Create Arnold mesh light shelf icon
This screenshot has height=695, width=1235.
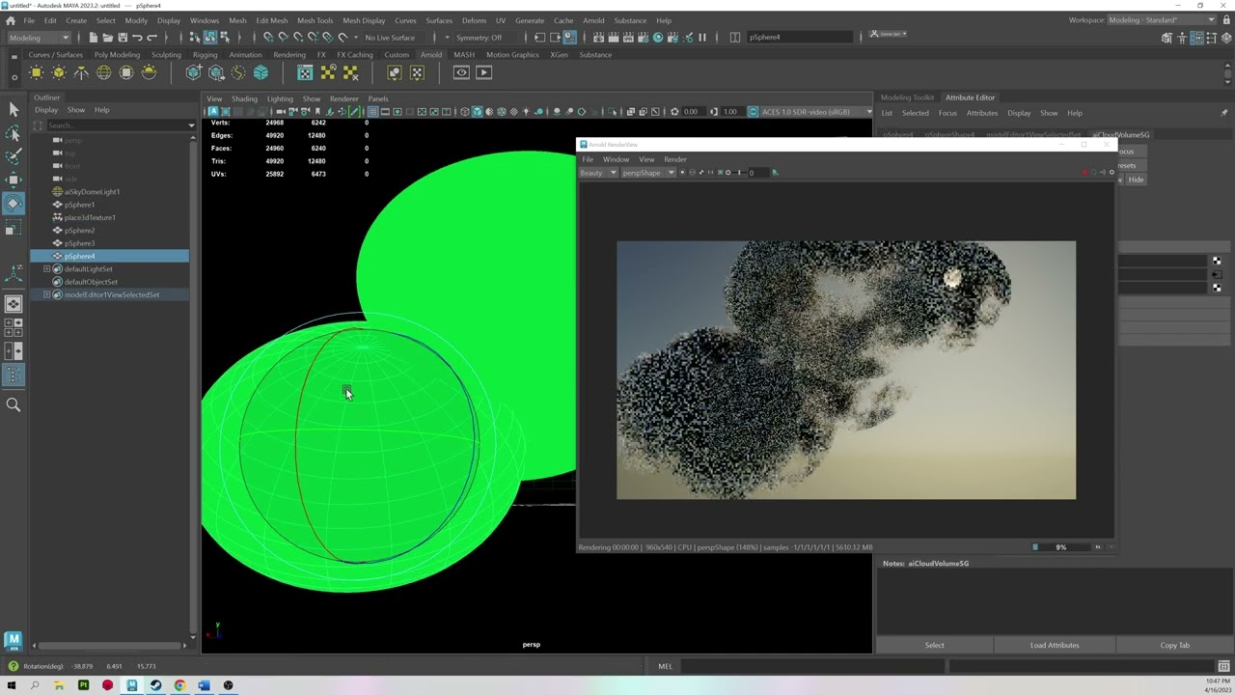[59, 72]
